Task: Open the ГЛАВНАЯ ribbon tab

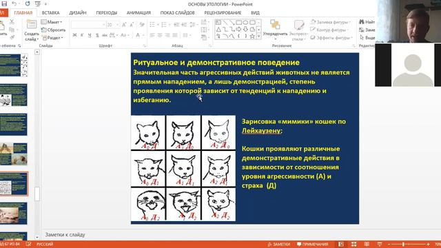Action: (23, 12)
